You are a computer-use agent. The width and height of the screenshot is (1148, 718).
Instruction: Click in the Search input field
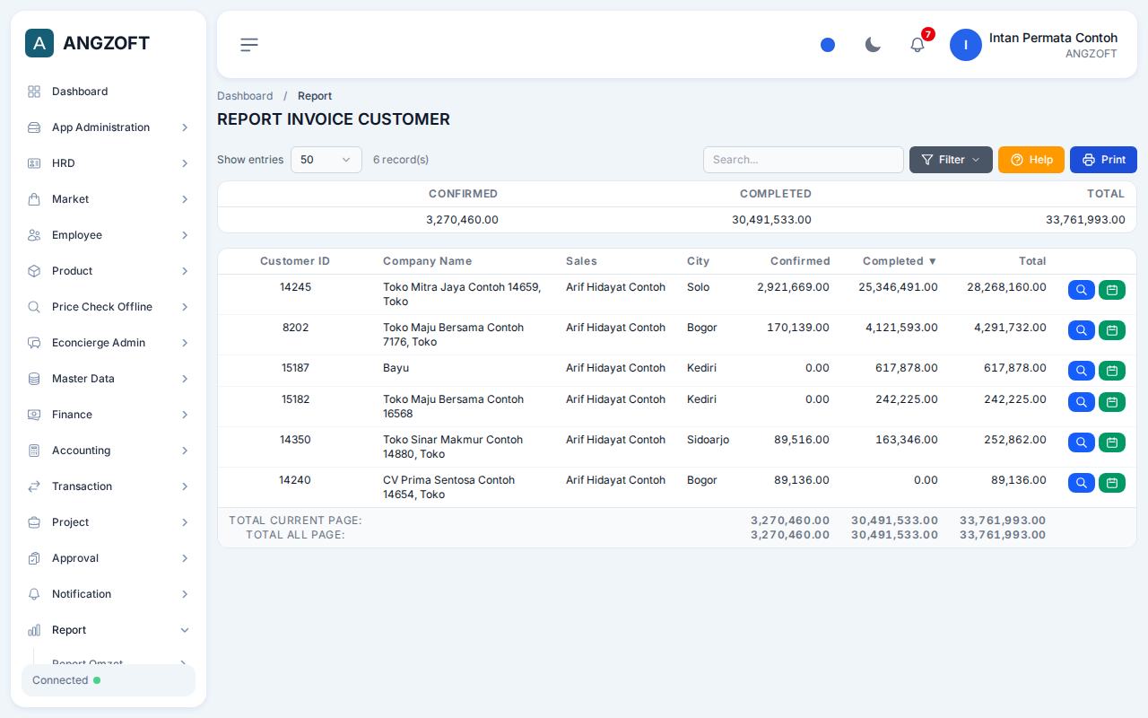[x=804, y=160]
